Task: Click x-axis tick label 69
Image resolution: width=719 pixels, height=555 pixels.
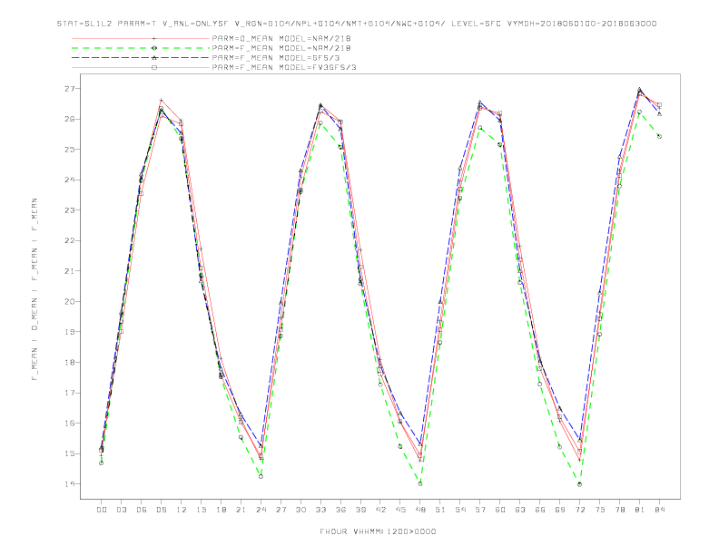Action: [560, 510]
